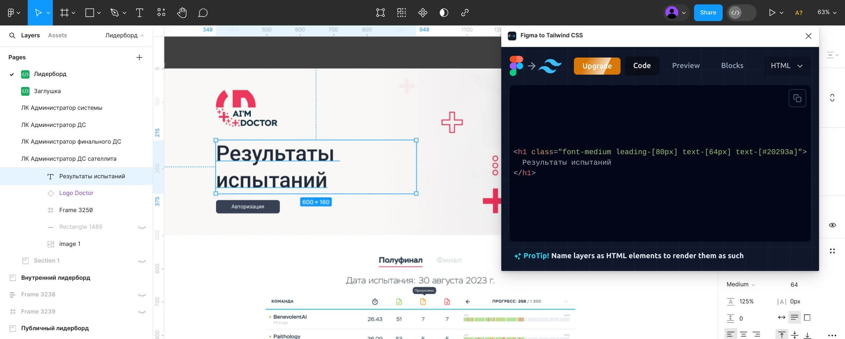845x339 pixels.
Task: Click the link icon in toolbar
Action: 465,13
